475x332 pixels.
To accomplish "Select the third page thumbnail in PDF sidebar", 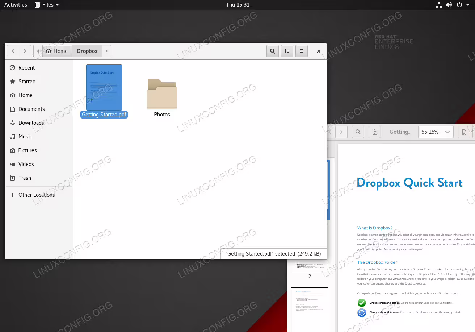I will (x=310, y=310).
